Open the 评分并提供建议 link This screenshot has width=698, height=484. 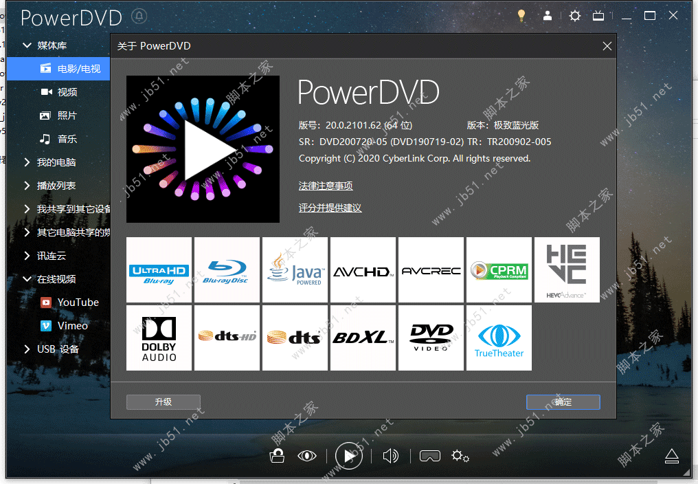coord(330,208)
